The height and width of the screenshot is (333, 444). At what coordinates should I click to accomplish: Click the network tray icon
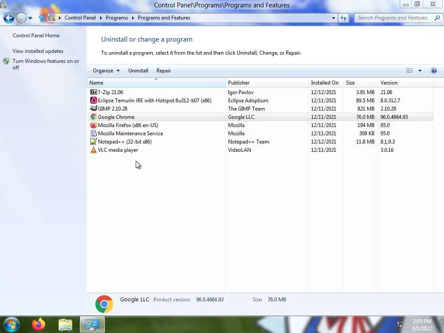coord(400,324)
